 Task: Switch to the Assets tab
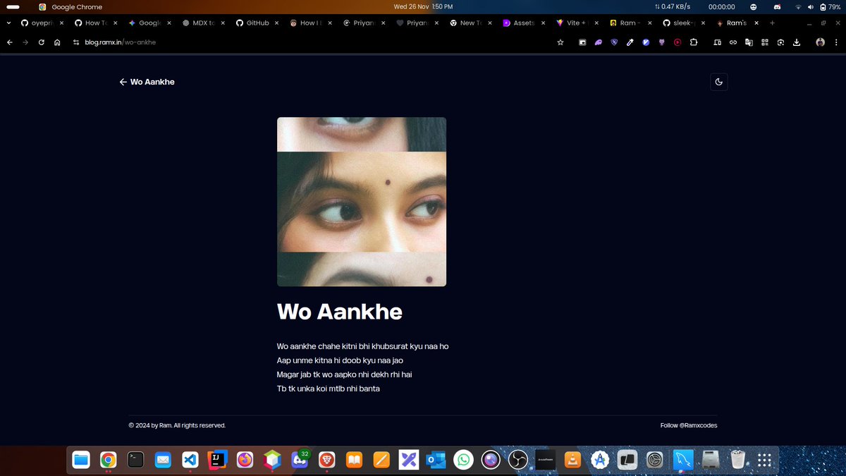pyautogui.click(x=524, y=23)
